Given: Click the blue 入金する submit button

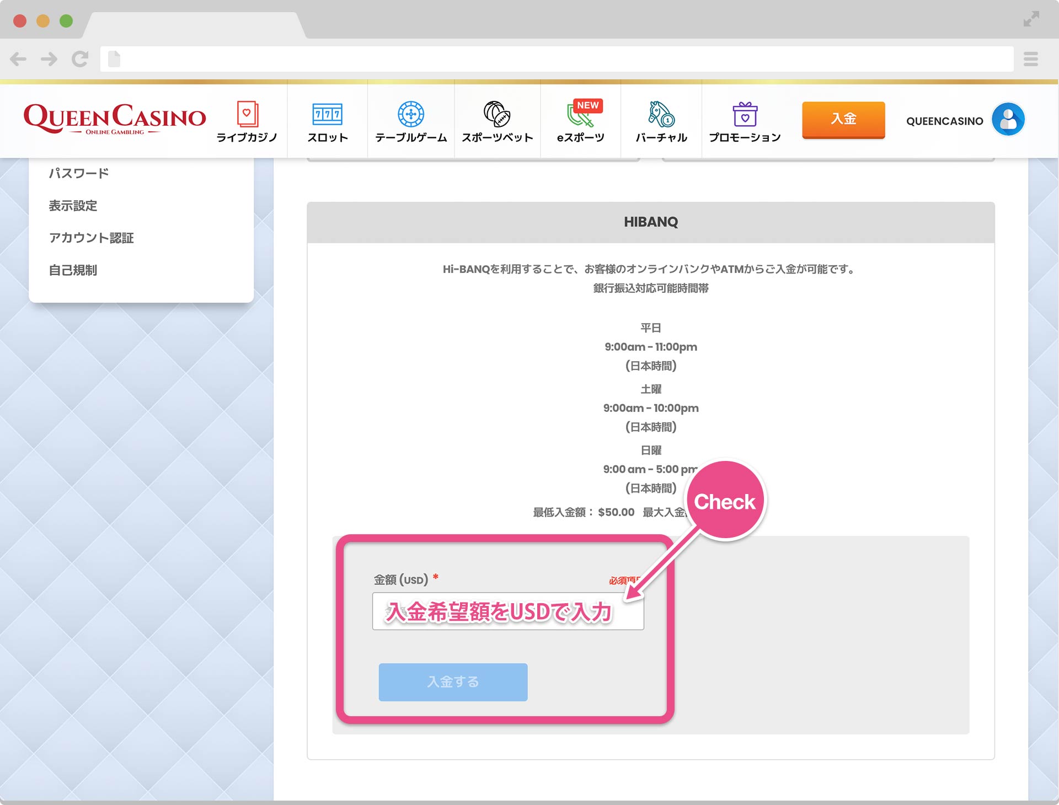Looking at the screenshot, I should pos(453,682).
